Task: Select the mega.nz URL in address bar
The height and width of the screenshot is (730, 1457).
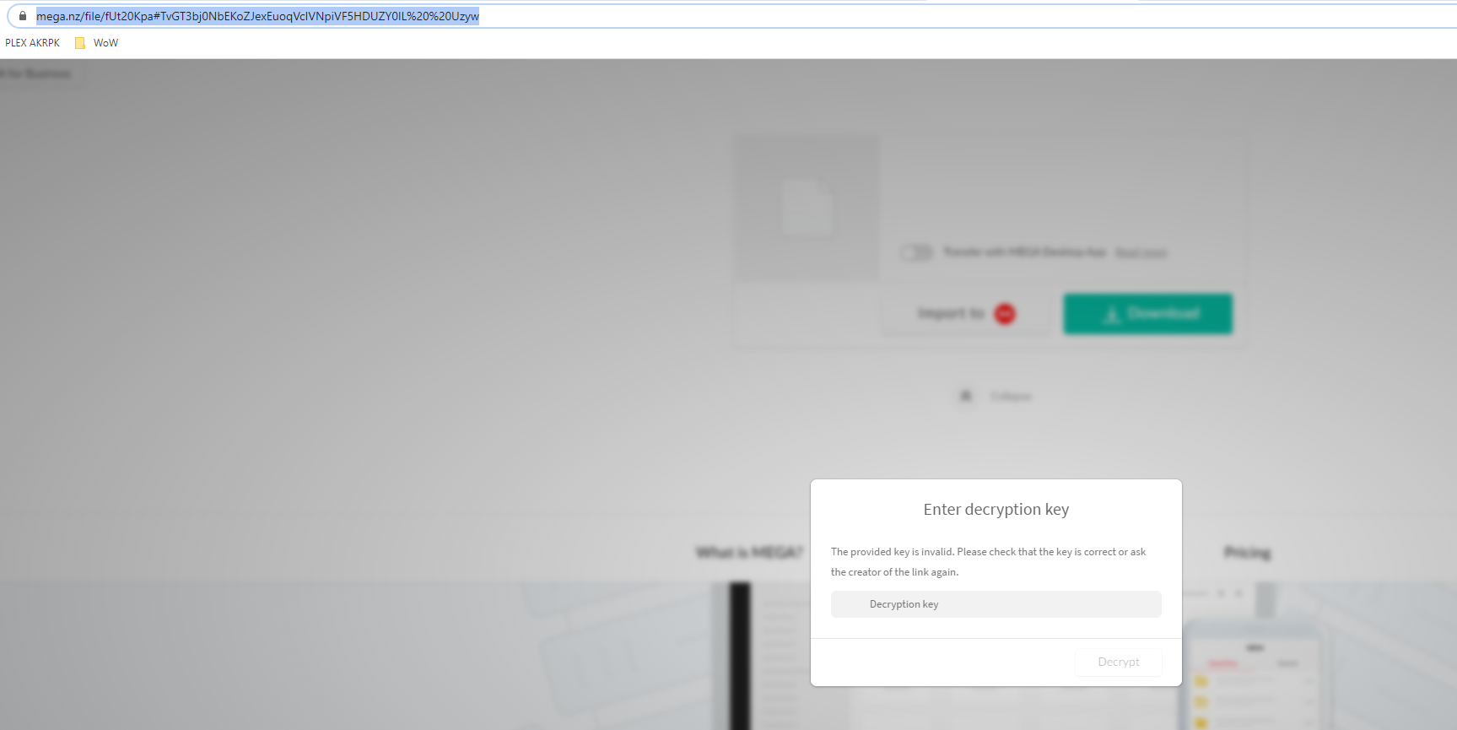Action: 257,16
